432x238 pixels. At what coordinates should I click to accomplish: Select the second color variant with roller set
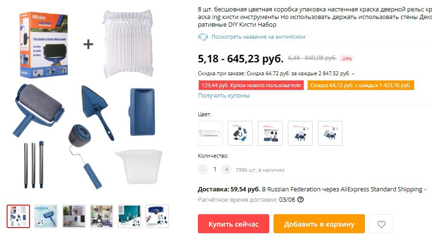pos(240,133)
